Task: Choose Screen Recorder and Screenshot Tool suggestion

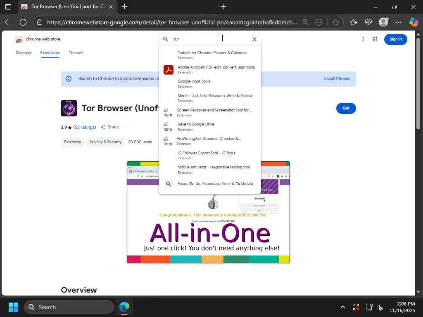Action: point(210,112)
